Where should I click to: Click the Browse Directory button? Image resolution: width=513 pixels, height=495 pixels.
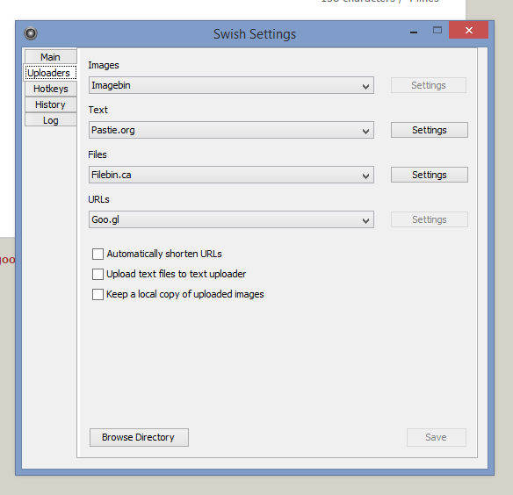point(139,437)
